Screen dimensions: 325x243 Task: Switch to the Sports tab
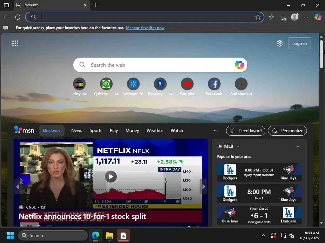click(96, 131)
